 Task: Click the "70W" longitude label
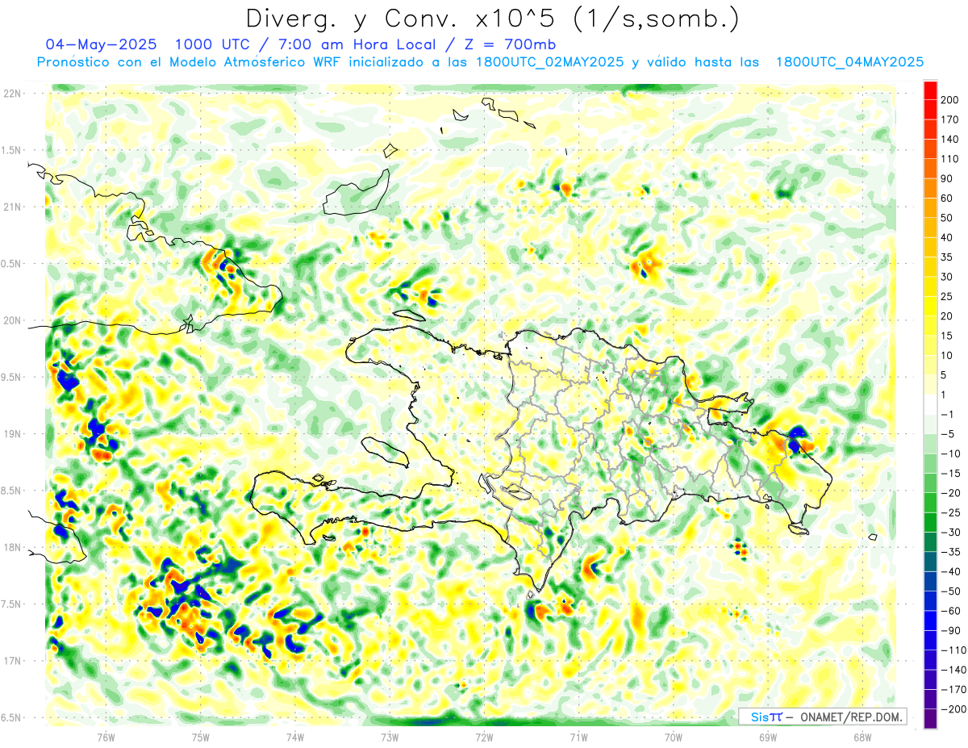coord(674,737)
